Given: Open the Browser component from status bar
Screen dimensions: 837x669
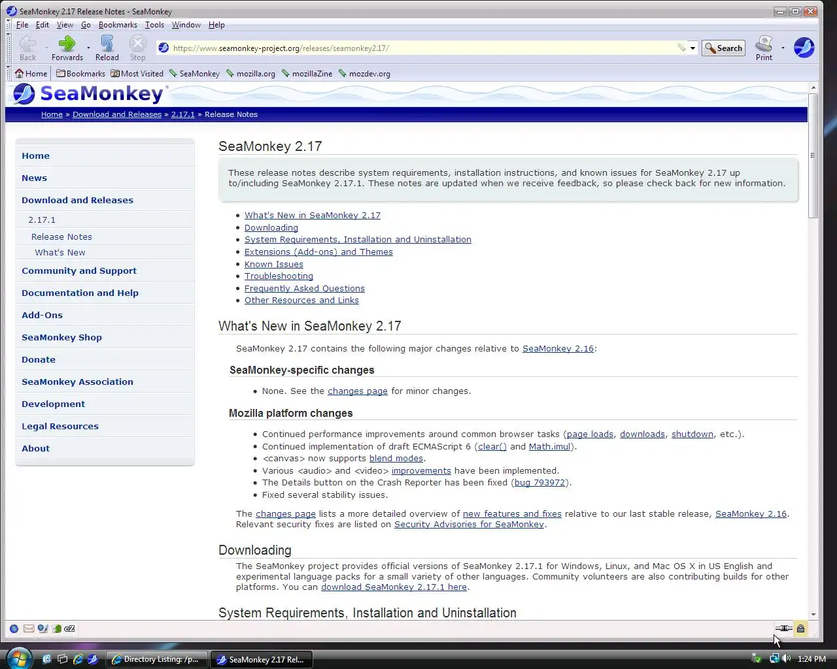Looking at the screenshot, I should tap(14, 628).
